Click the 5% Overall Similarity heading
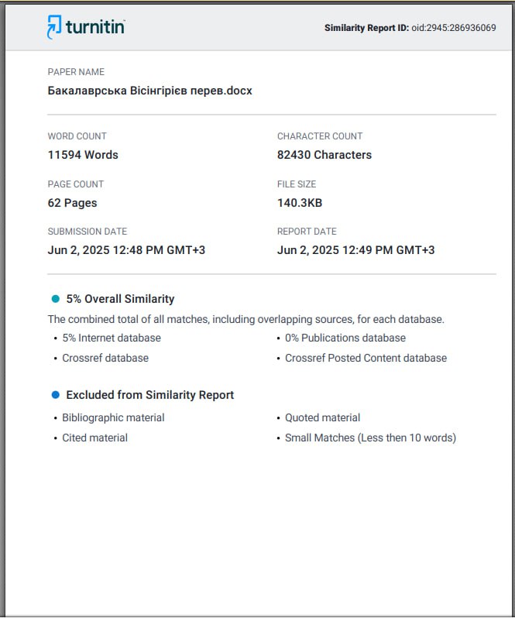The height and width of the screenshot is (618, 515). tap(120, 299)
